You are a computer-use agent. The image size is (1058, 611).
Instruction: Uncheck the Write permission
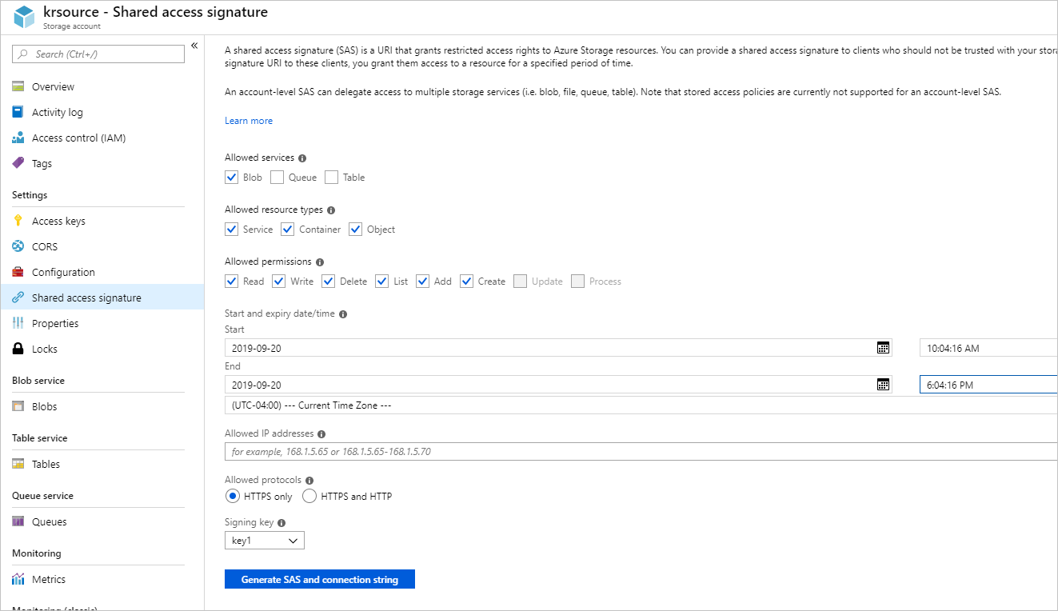(x=278, y=281)
